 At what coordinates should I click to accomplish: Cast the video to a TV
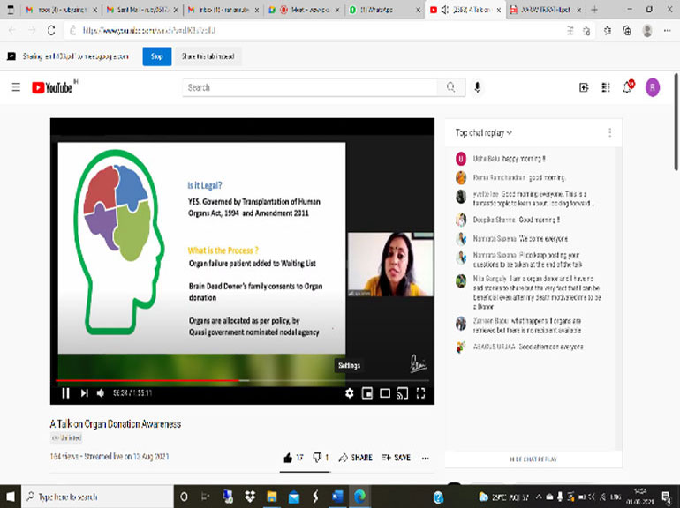pyautogui.click(x=403, y=393)
